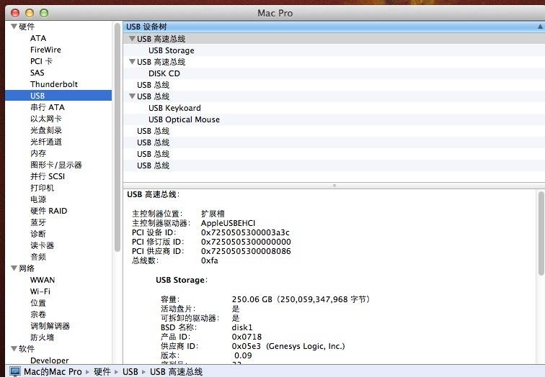The height and width of the screenshot is (377, 545).
Task: Select FireWire in the sidebar
Action: (x=45, y=50)
